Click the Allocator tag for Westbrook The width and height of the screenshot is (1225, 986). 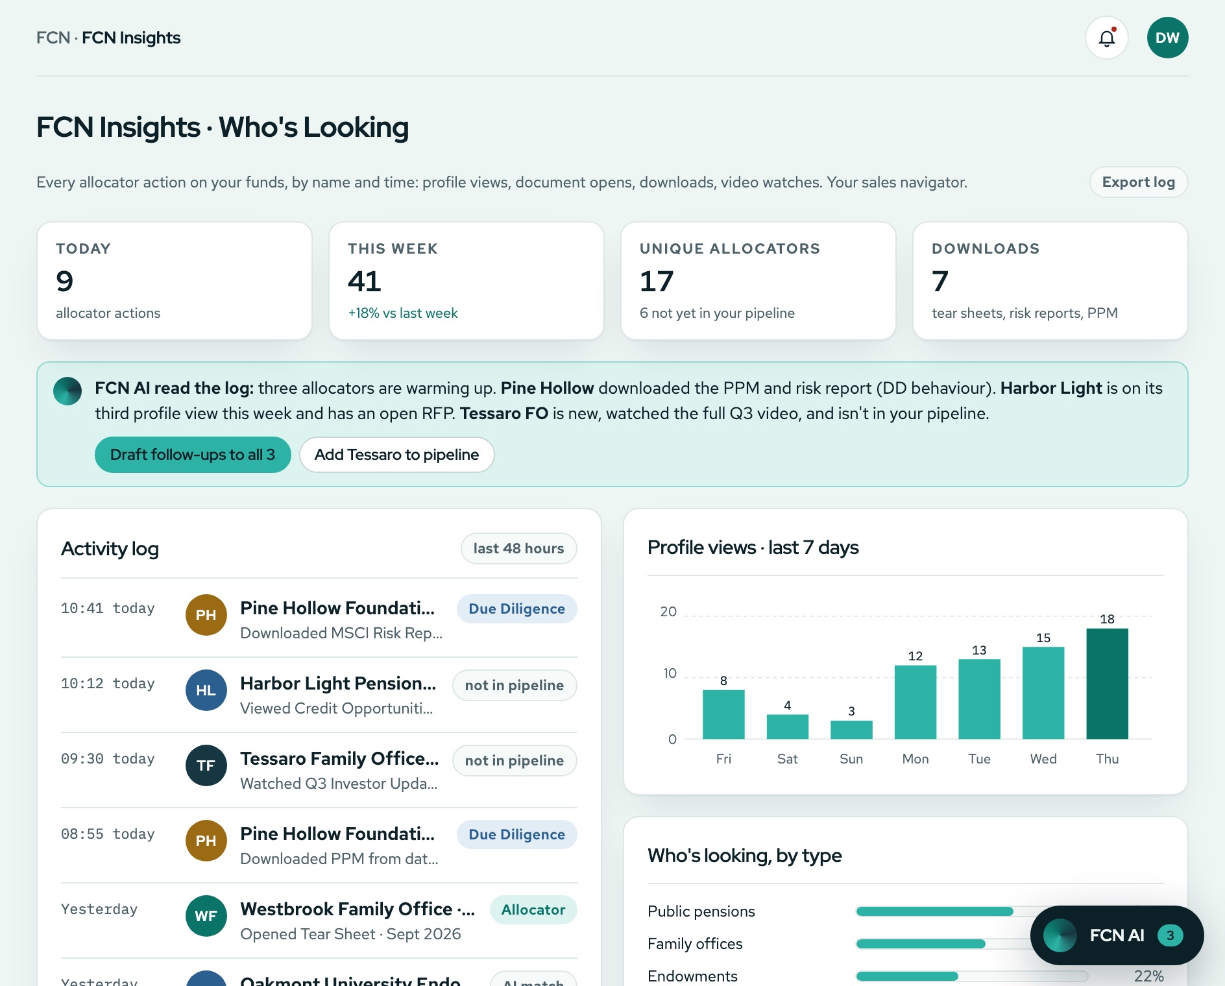533,910
